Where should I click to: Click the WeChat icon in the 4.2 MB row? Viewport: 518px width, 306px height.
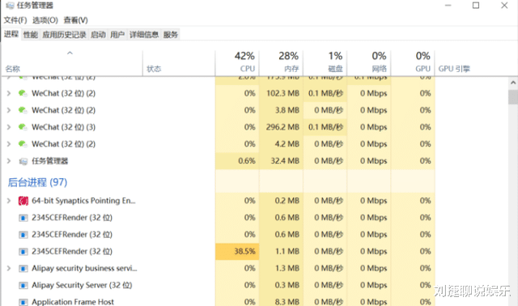(x=23, y=144)
